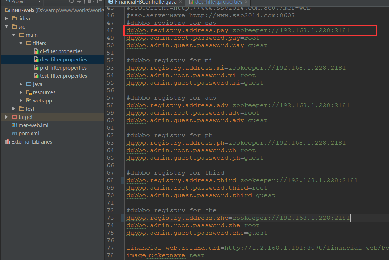The height and width of the screenshot is (260, 389).
Task: Collapse the filters folder
Action: [x=21, y=43]
